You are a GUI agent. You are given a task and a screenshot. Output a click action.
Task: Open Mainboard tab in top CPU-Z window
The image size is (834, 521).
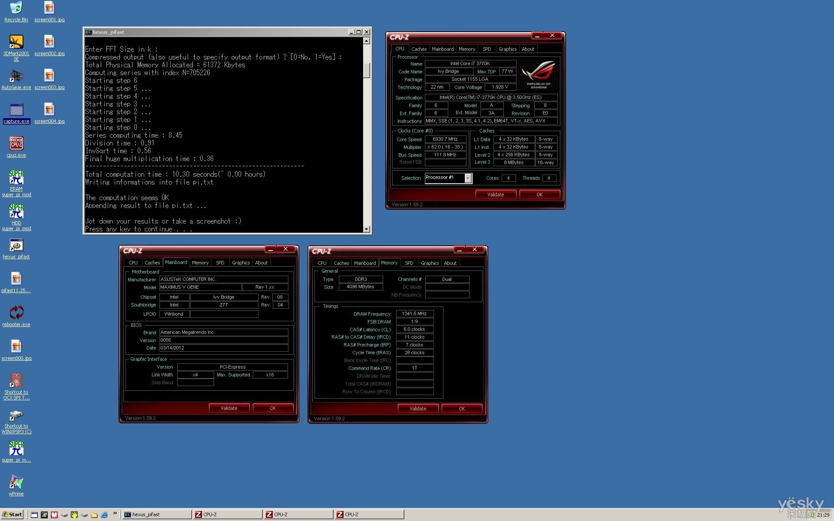click(x=443, y=49)
